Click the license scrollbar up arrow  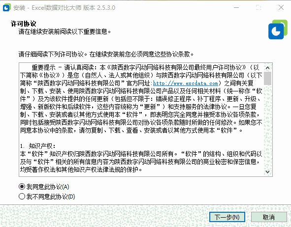pos(267,68)
